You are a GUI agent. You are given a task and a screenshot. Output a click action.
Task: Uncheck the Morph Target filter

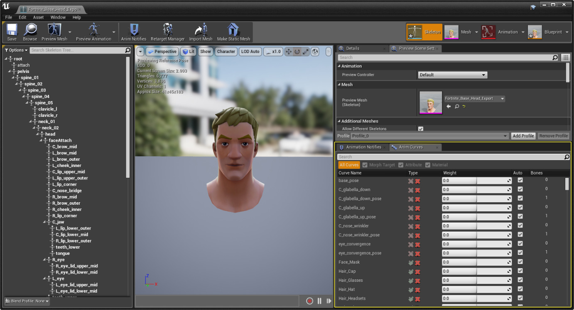pos(365,165)
